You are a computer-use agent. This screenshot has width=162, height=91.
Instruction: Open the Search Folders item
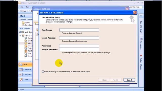click(29, 56)
